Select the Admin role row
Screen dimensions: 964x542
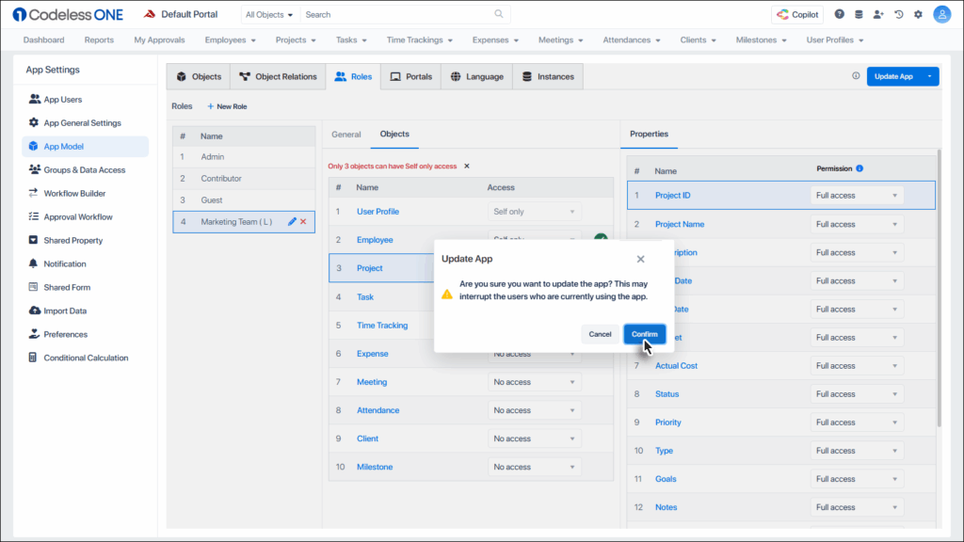pyautogui.click(x=244, y=157)
